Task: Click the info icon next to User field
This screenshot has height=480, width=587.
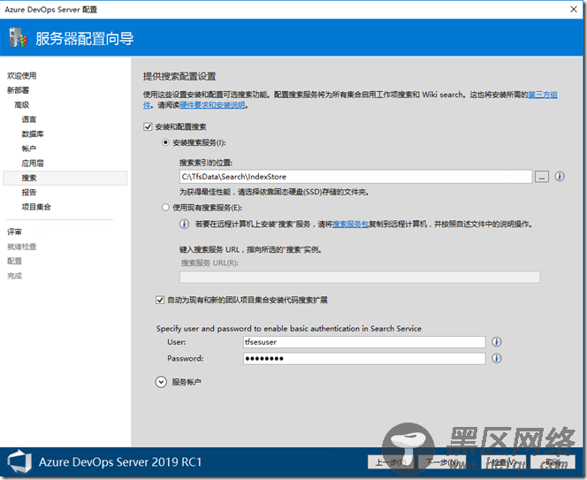Action: (497, 342)
